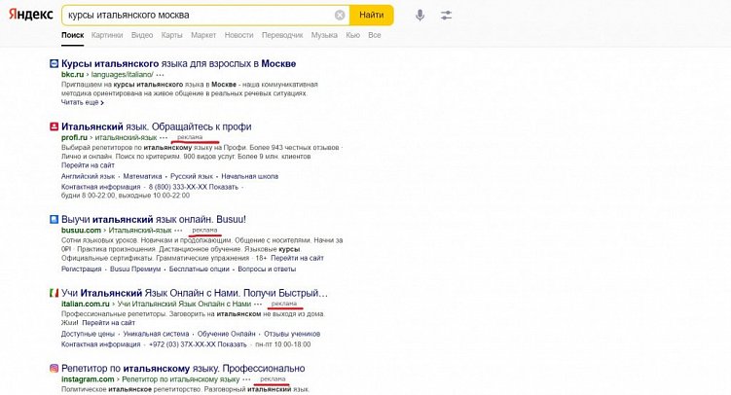Open italian.com.ru Контактная информация link
Screen dimensions: 731x395
click(x=100, y=344)
